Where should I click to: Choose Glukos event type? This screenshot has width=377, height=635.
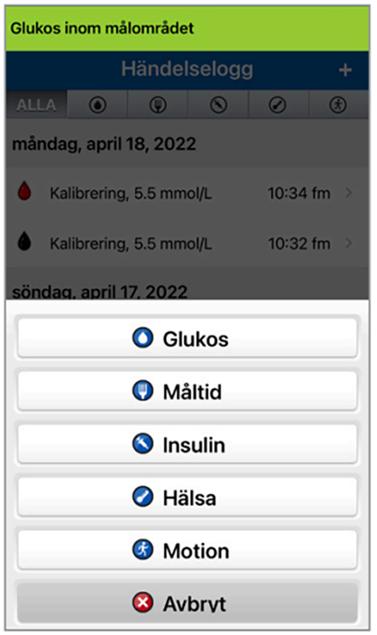pyautogui.click(x=187, y=338)
